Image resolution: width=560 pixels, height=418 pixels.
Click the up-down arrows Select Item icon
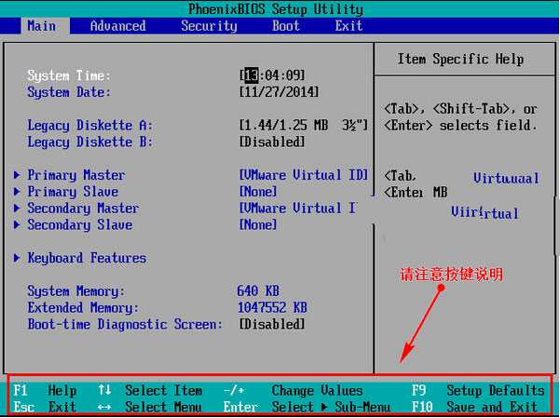tap(104, 391)
